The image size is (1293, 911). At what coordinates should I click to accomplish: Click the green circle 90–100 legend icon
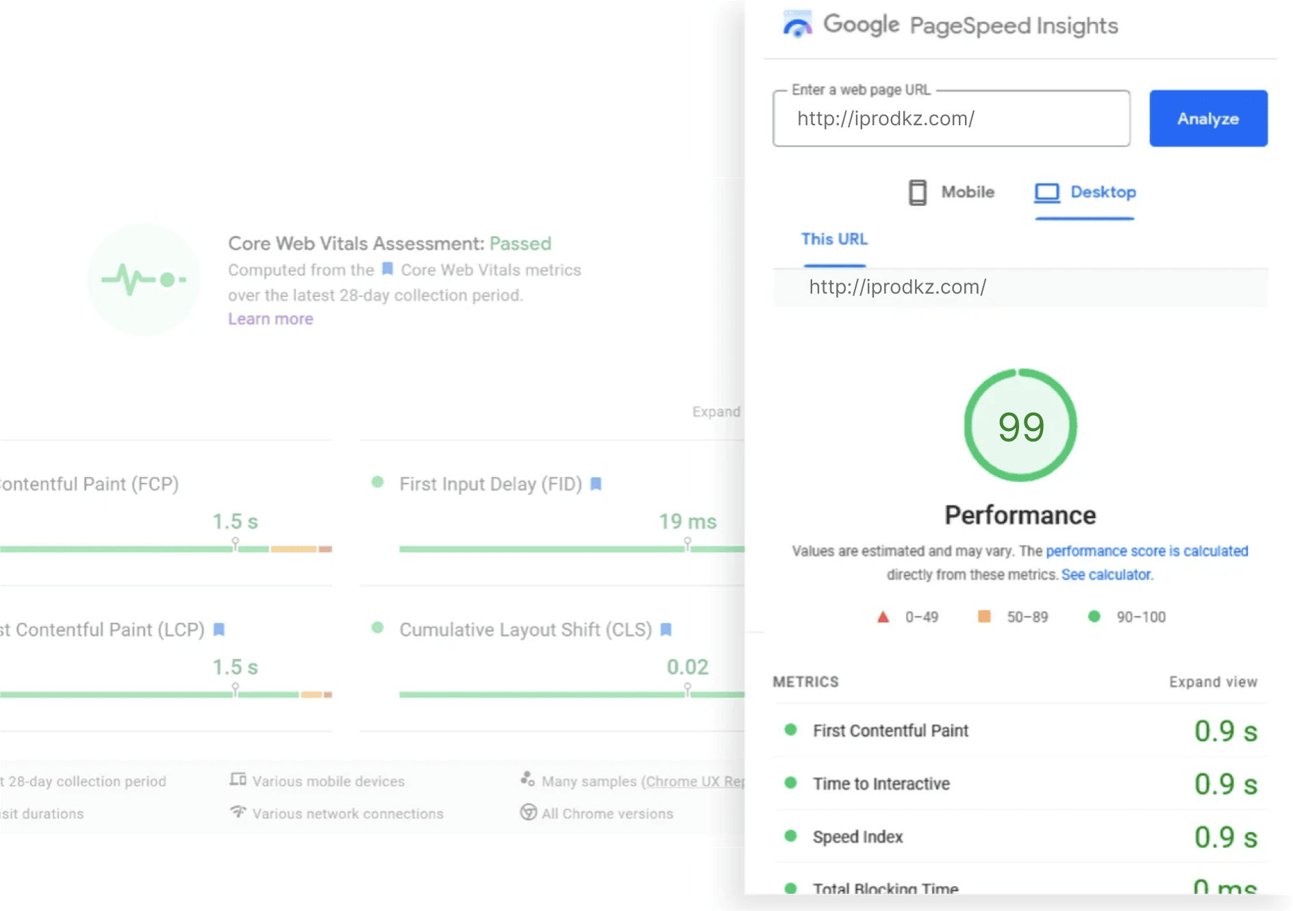(x=1094, y=617)
